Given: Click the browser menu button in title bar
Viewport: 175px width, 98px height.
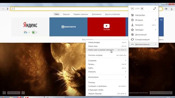Looking at the screenshot, I should pos(157,4).
